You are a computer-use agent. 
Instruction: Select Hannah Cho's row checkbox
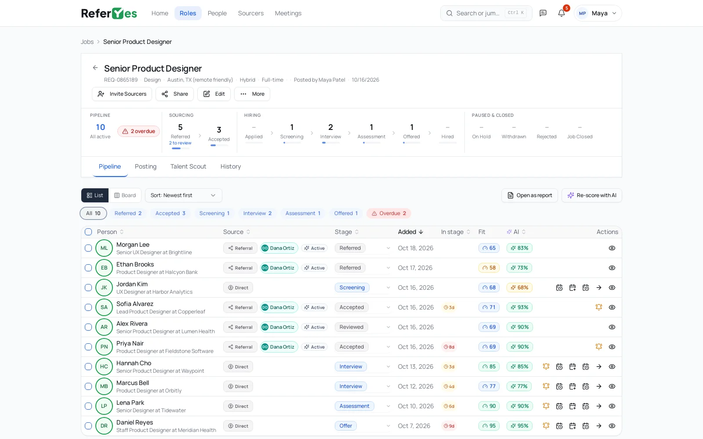pyautogui.click(x=88, y=367)
